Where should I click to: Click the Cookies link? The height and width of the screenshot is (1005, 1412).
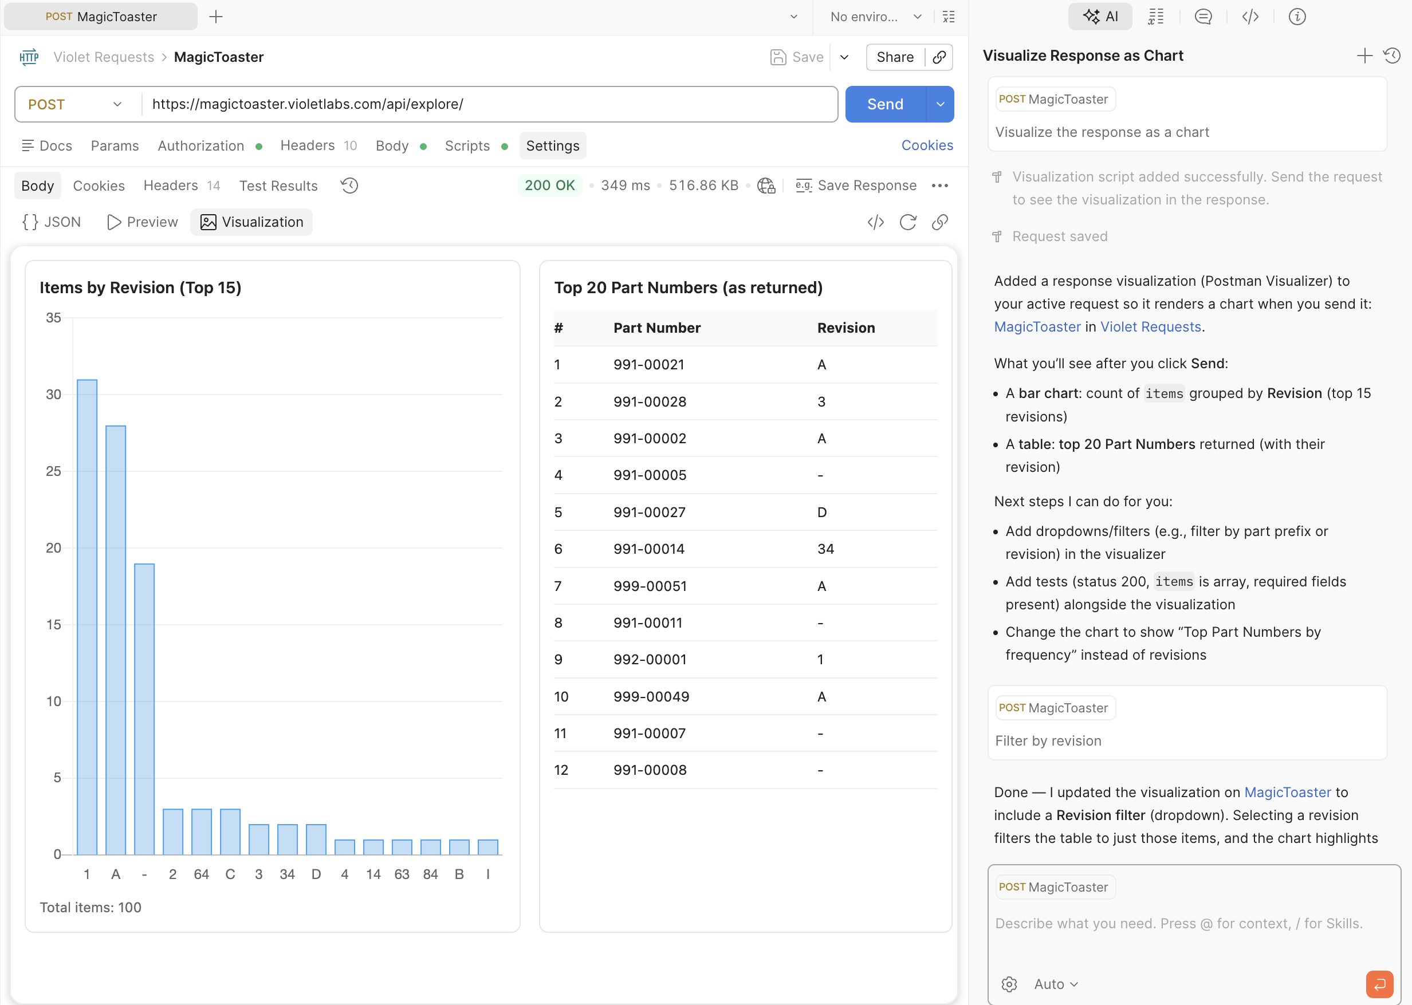[x=927, y=145]
